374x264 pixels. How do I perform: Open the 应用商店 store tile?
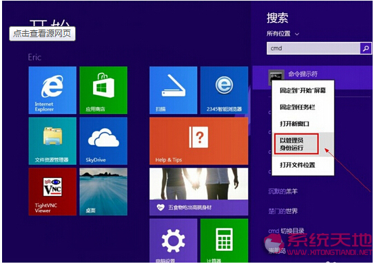click(103, 90)
